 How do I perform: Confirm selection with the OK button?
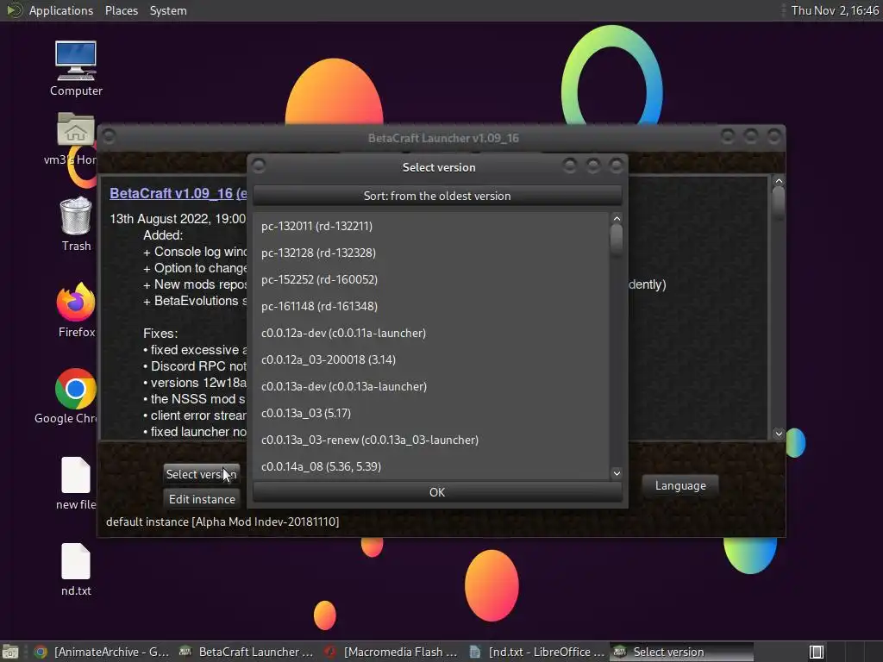(x=437, y=492)
